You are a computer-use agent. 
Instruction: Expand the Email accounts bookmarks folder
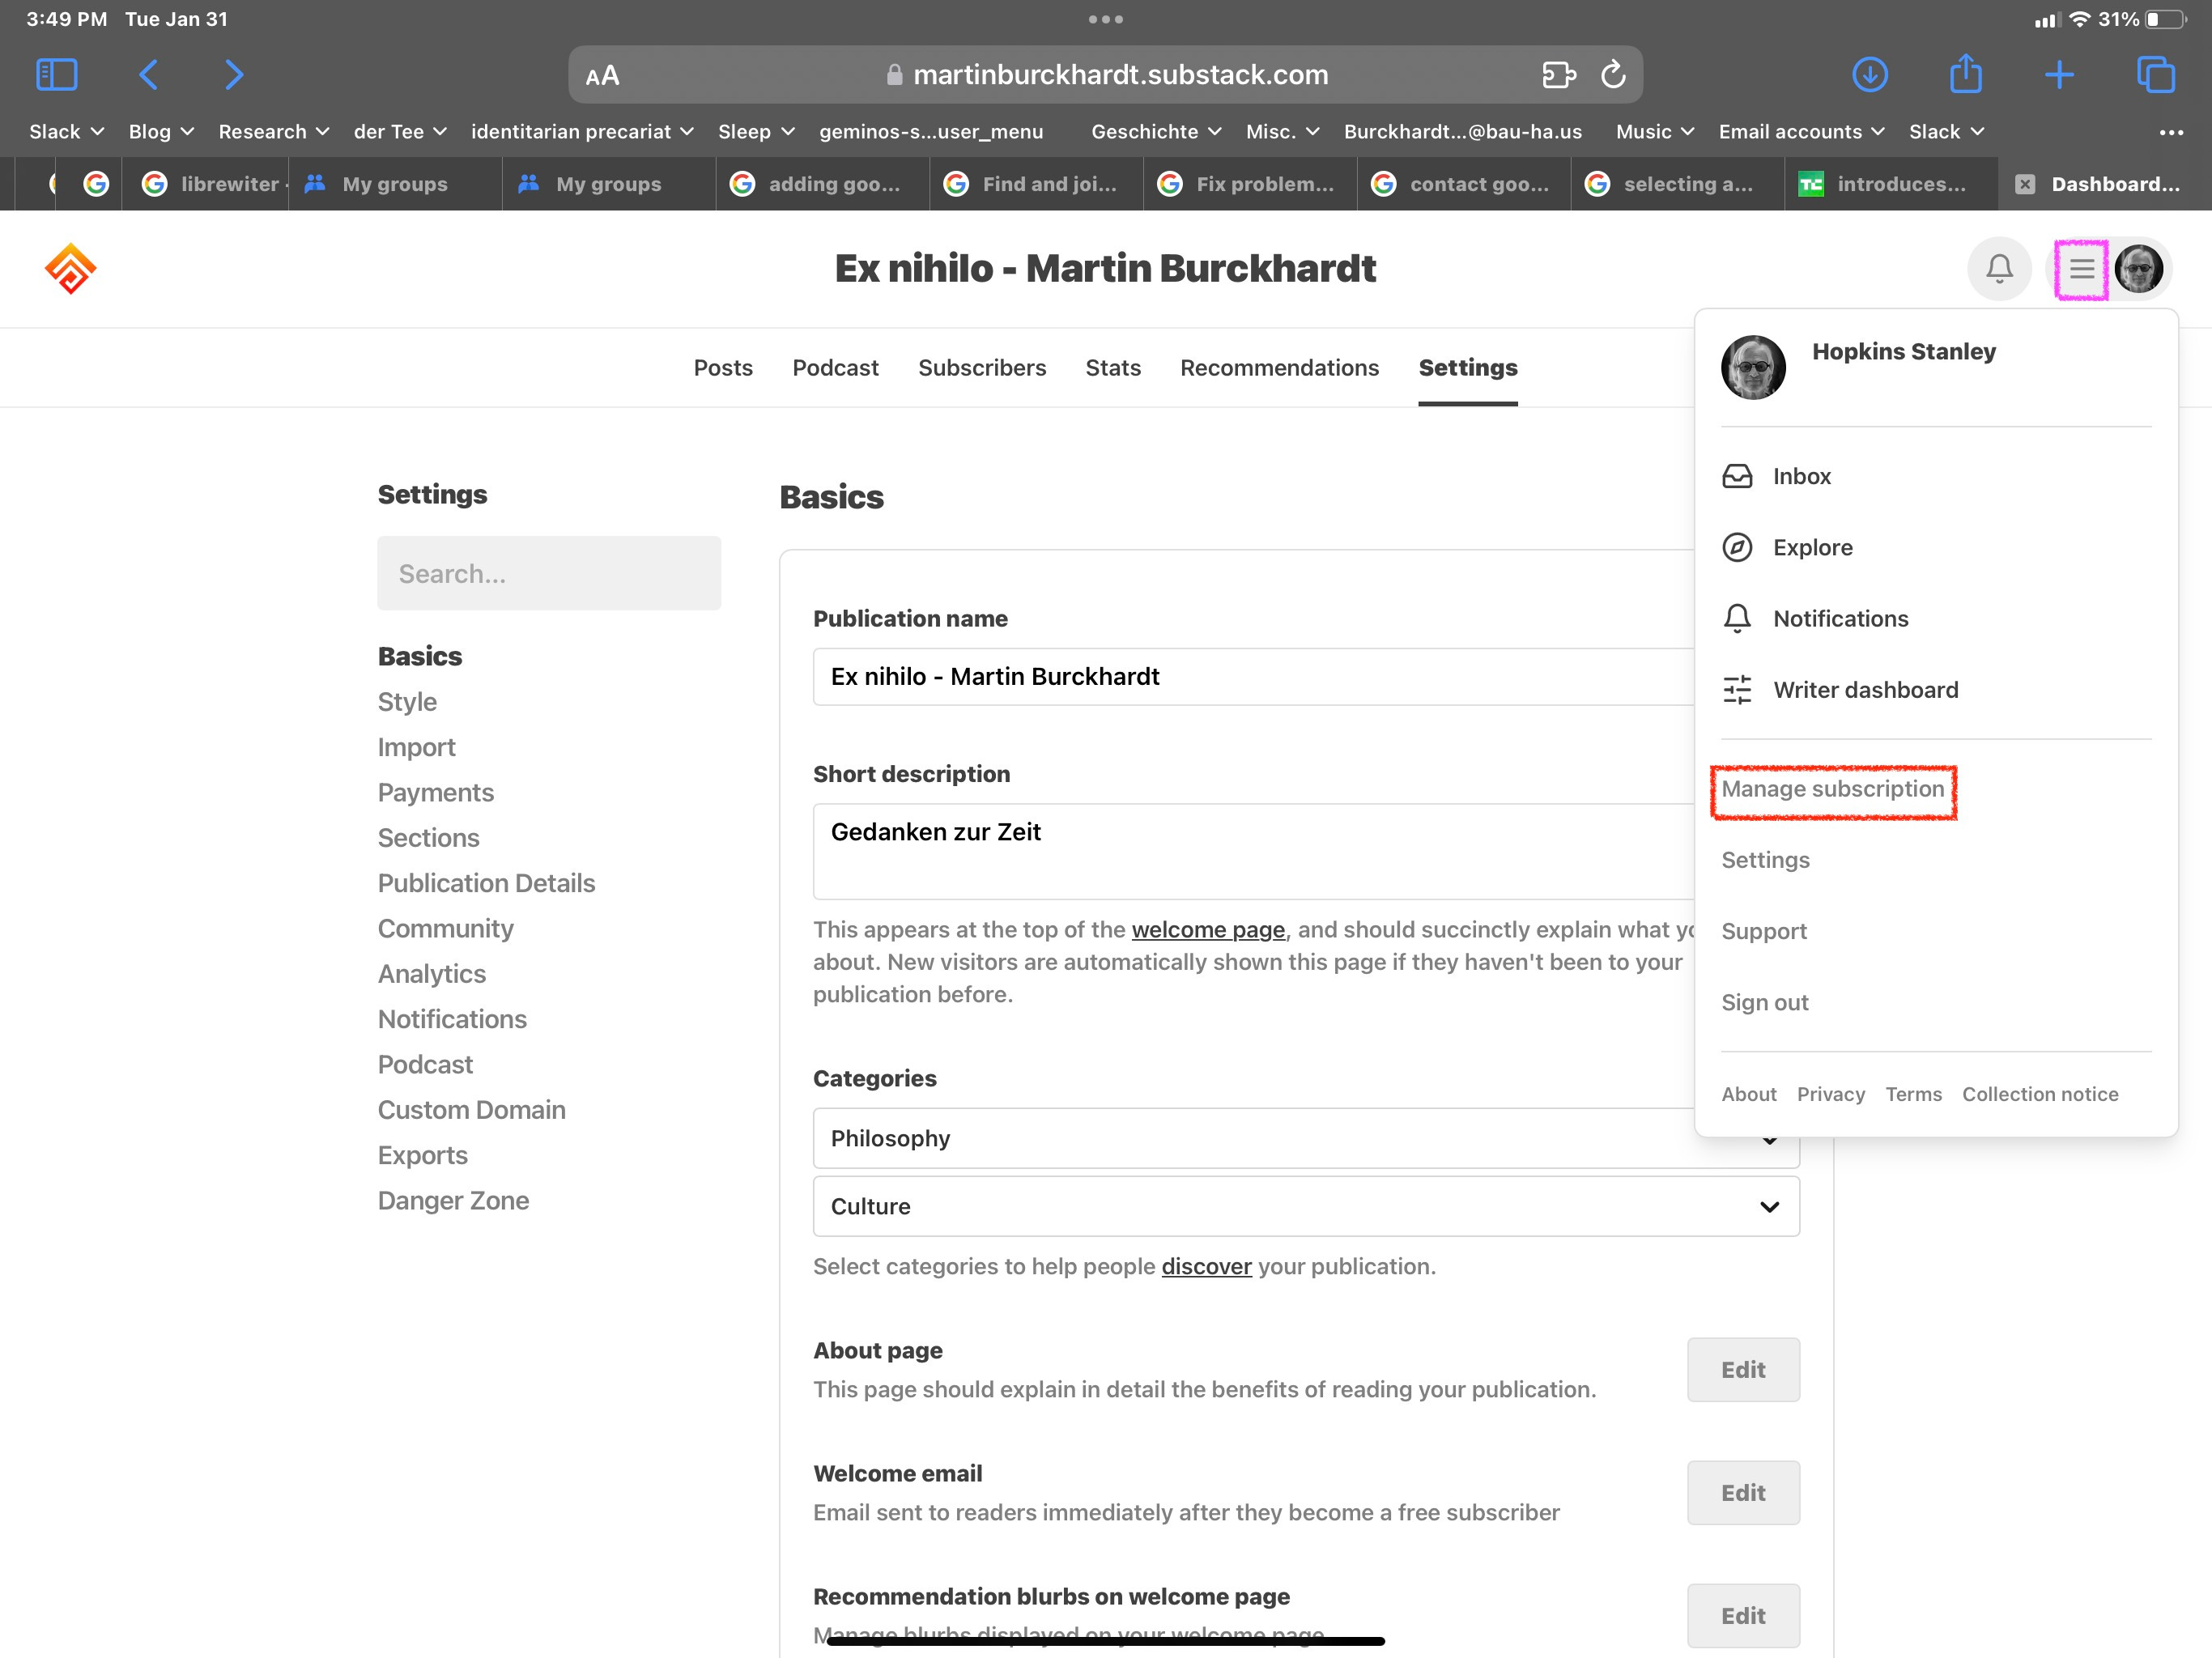pyautogui.click(x=1801, y=132)
